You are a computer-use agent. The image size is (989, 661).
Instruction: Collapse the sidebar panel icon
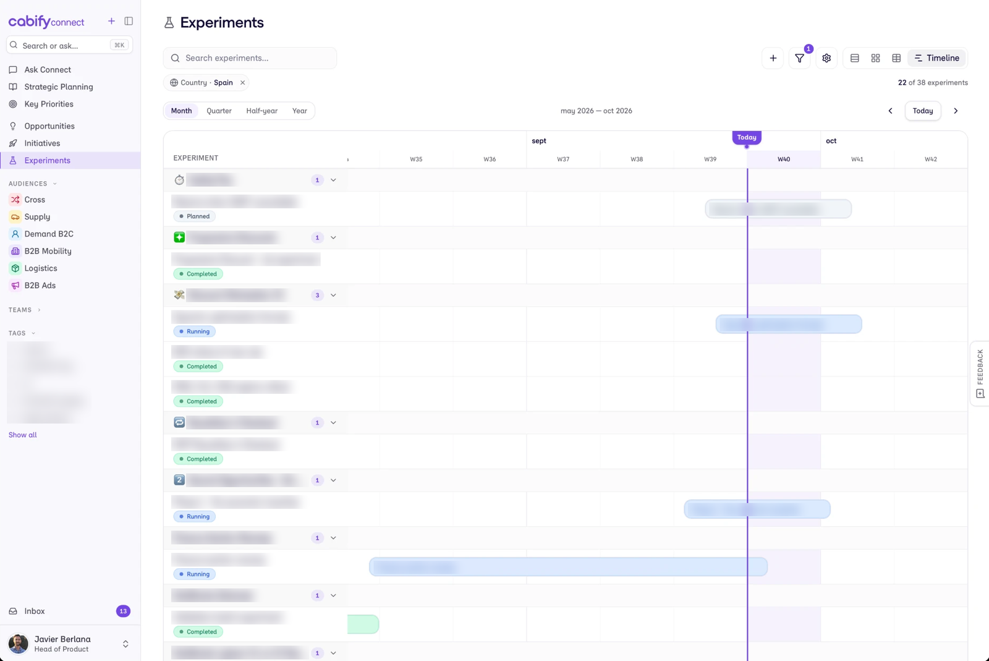pos(129,21)
